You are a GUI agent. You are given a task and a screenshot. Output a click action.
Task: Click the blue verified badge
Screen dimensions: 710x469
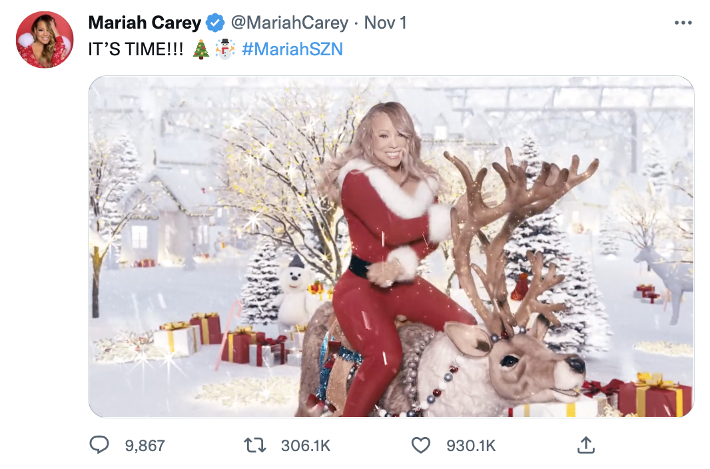[214, 23]
